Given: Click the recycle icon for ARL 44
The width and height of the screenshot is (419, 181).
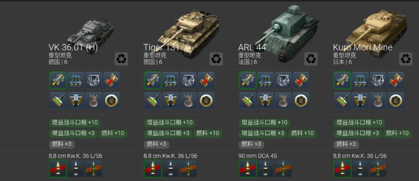Looking at the screenshot, I should point(311,59).
